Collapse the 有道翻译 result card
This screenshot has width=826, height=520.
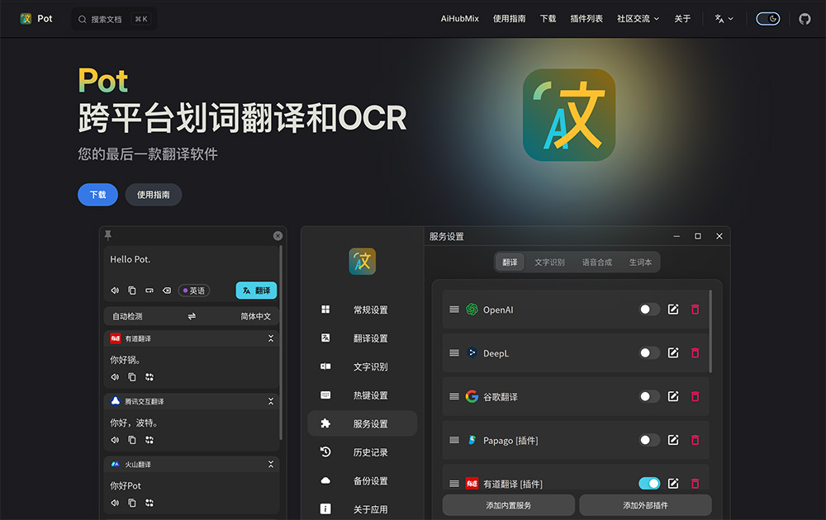tap(271, 338)
